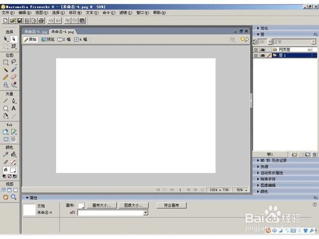Toggle Show slices and hotspots
Viewport: 319px width, 239px height.
tap(13, 140)
